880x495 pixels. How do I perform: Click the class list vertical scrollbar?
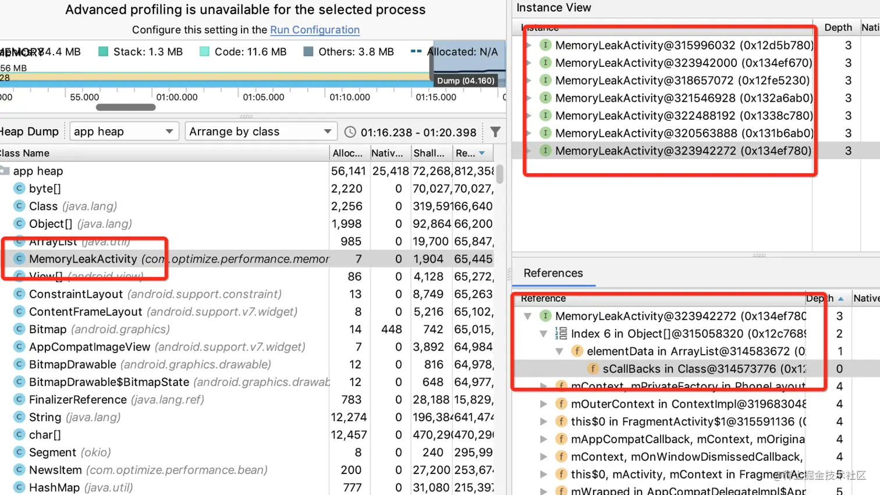[x=499, y=174]
